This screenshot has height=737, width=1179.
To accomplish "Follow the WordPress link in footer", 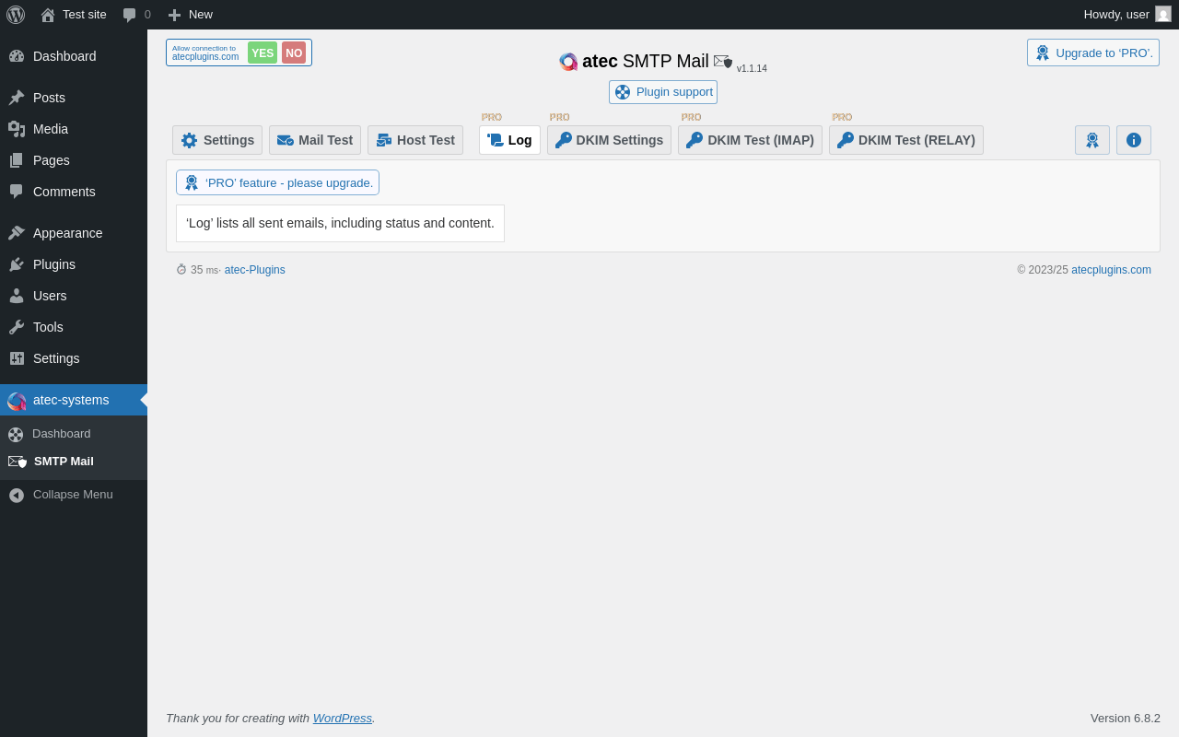I will point(343,718).
